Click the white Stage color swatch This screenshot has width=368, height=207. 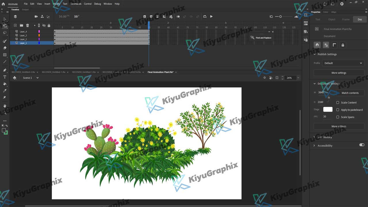click(328, 109)
